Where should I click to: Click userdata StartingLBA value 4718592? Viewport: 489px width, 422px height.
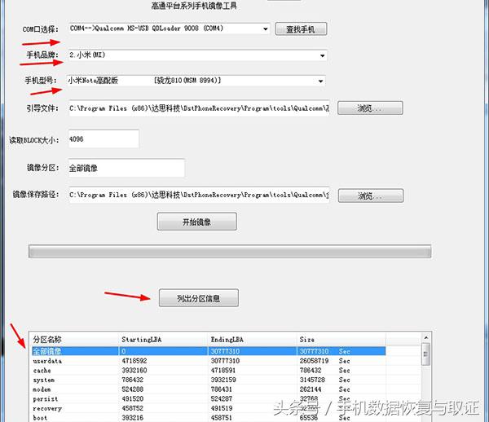pyautogui.click(x=134, y=361)
